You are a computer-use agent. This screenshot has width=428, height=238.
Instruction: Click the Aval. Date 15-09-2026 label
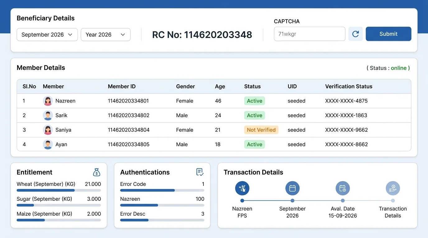pyautogui.click(x=343, y=212)
